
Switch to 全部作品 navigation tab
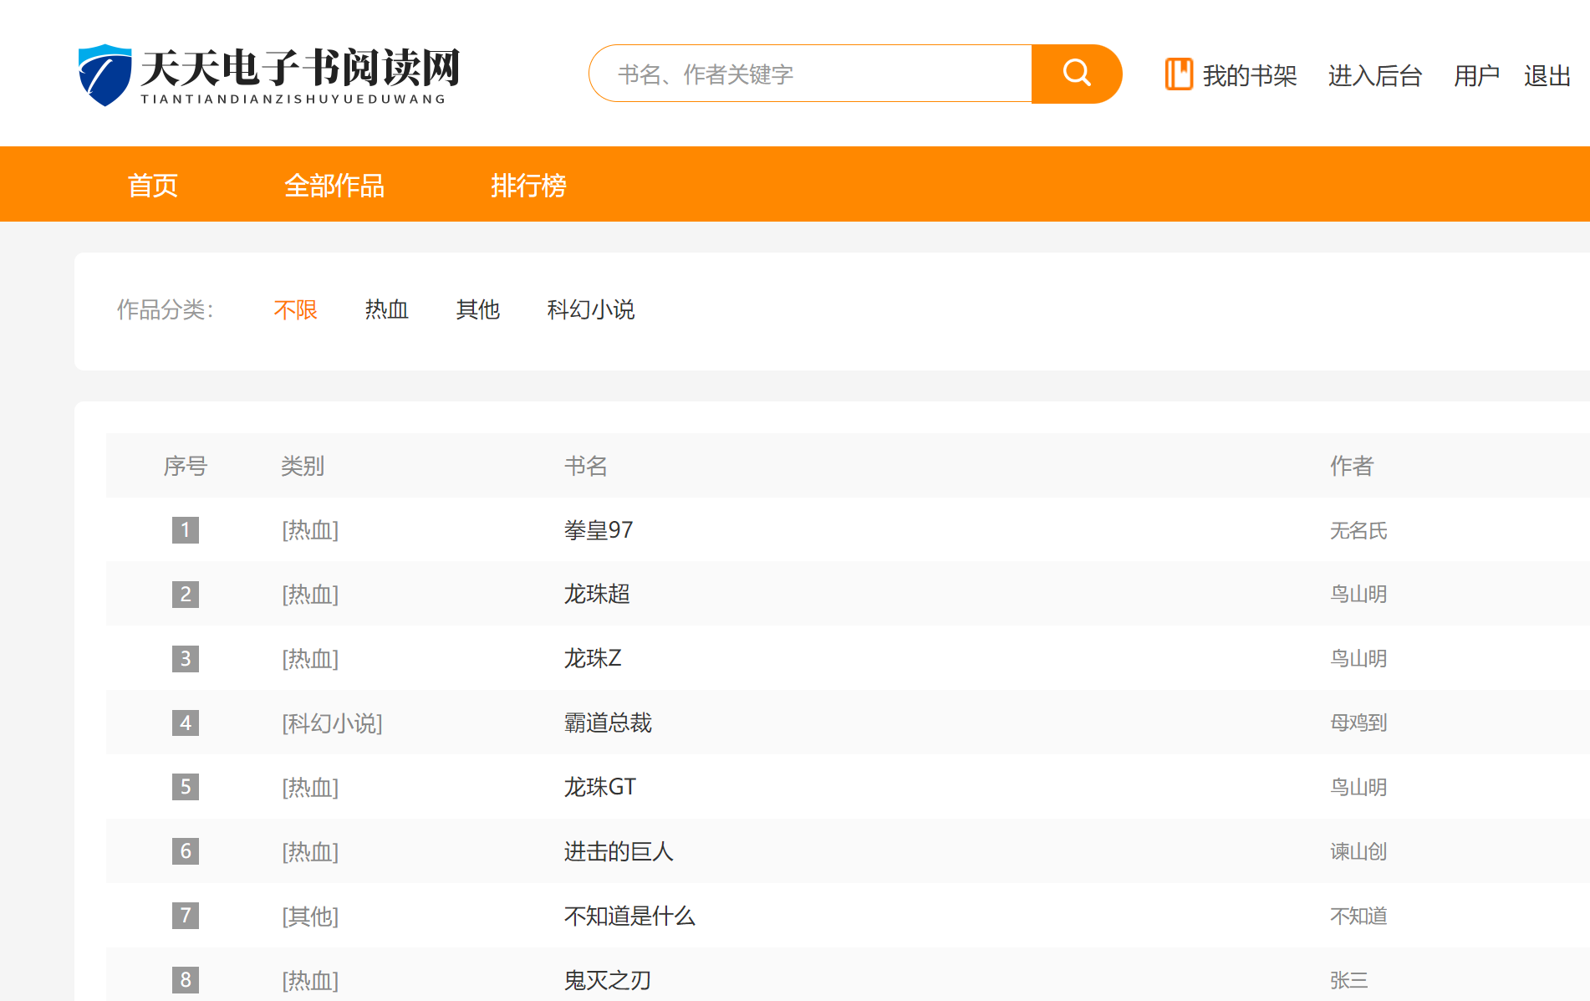[334, 185]
